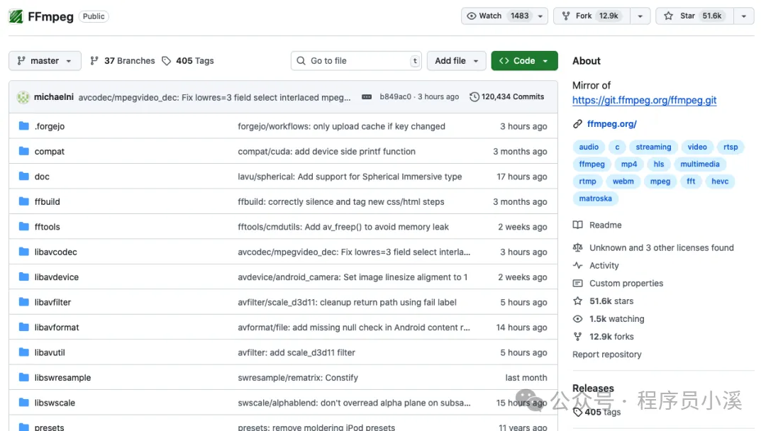The height and width of the screenshot is (431, 766).
Task: Click the license scale icon
Action: (x=577, y=247)
